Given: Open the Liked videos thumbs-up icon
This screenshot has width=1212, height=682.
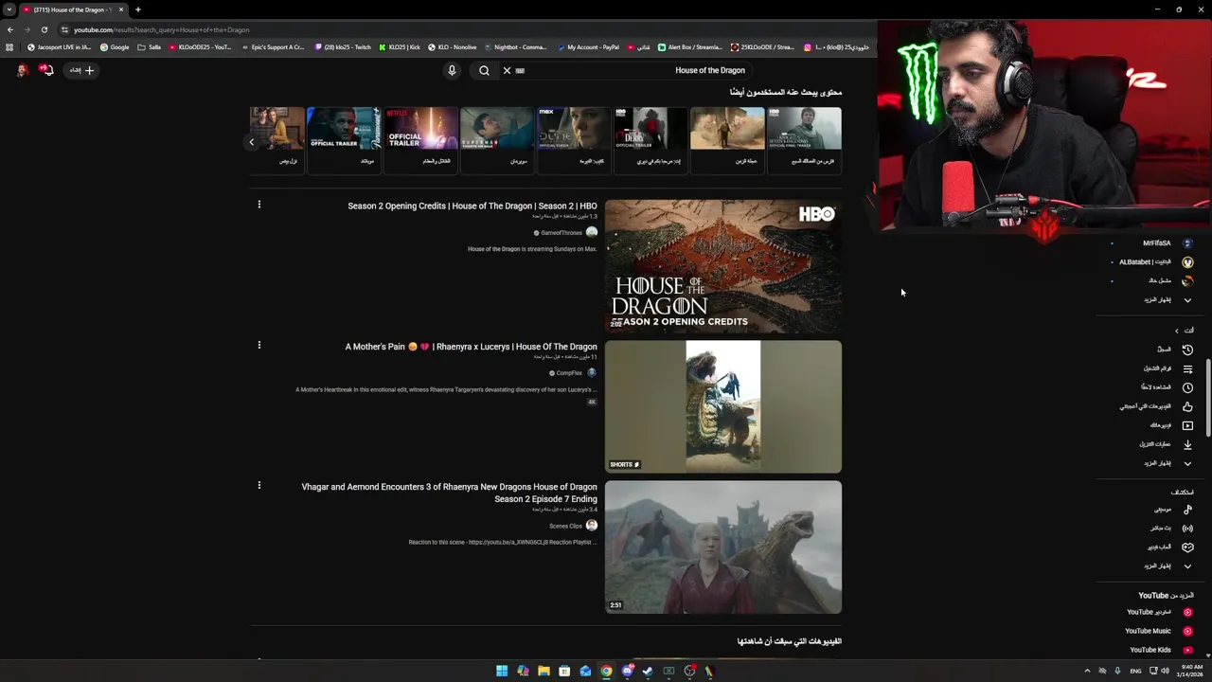Looking at the screenshot, I should [x=1187, y=406].
